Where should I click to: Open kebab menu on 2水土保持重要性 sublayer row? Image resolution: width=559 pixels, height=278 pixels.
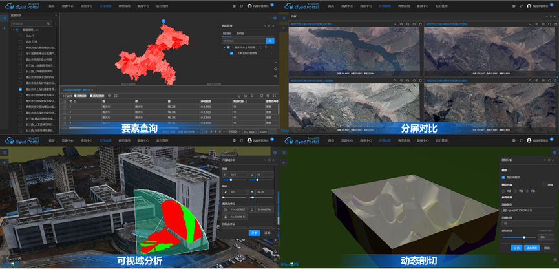click(271, 53)
